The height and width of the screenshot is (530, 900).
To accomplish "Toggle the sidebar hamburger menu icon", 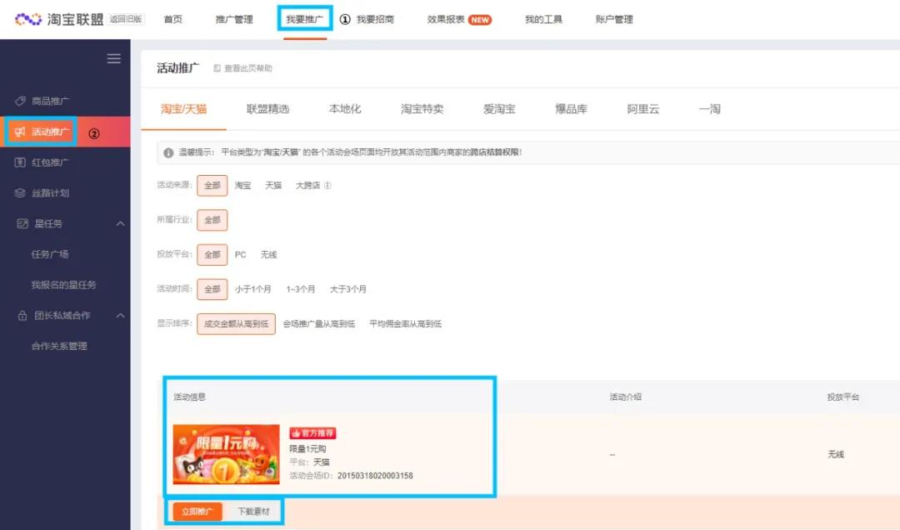I will click(113, 58).
